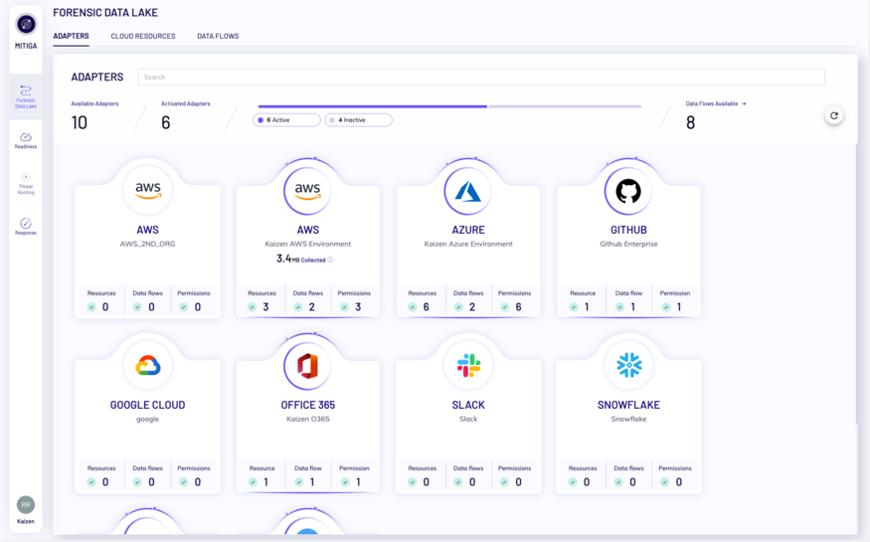Switch to the Data Flows tab
This screenshot has height=542, width=870.
tap(218, 36)
